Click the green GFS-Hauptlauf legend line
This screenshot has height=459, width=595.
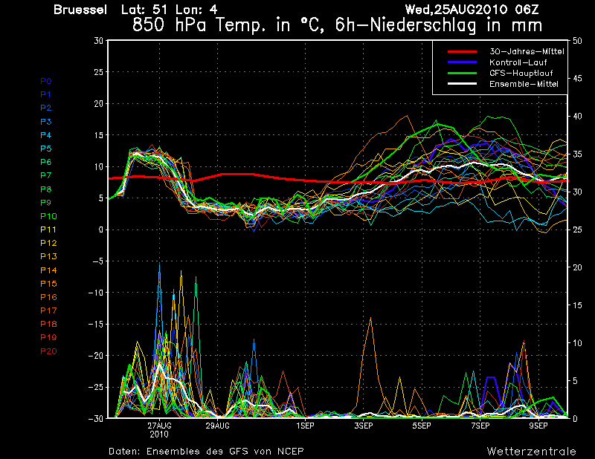click(462, 73)
